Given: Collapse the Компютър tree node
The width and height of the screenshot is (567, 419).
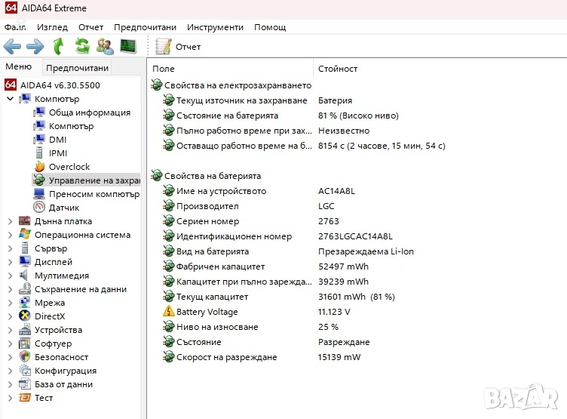Looking at the screenshot, I should coord(10,99).
